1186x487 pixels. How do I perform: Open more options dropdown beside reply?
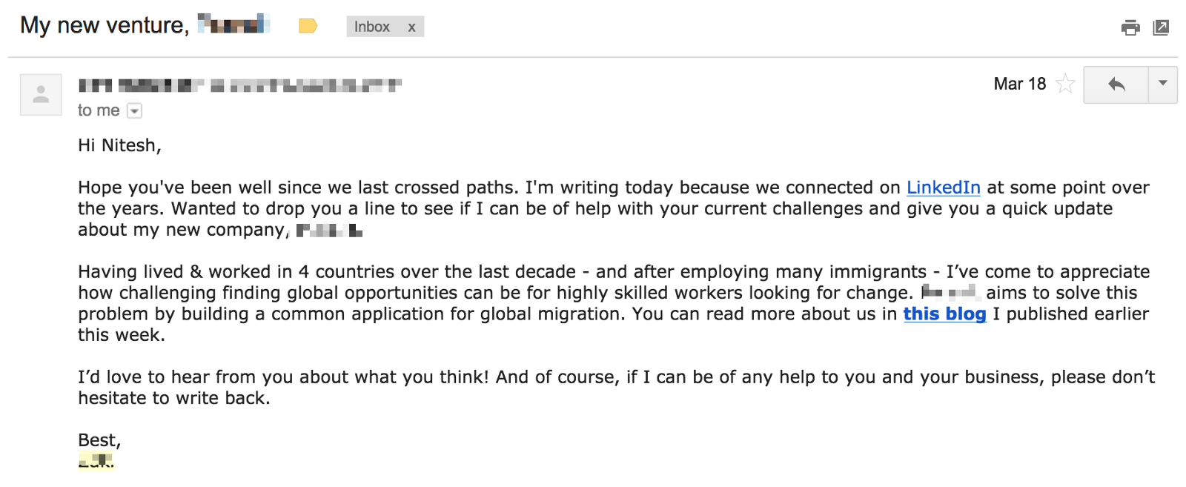tap(1162, 84)
